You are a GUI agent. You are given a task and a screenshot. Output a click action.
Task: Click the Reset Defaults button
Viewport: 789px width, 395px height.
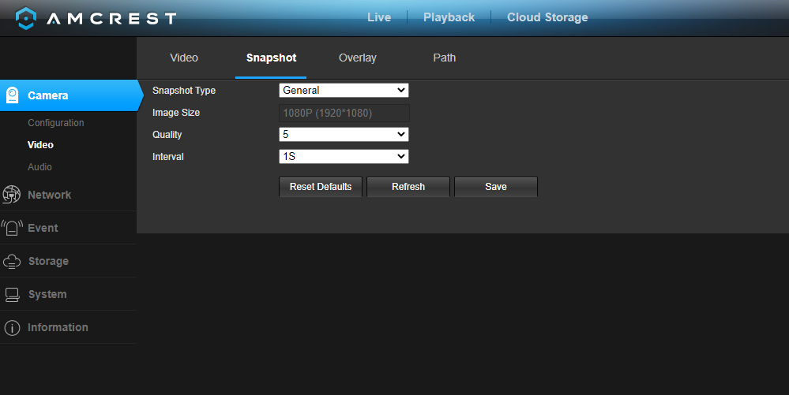321,186
